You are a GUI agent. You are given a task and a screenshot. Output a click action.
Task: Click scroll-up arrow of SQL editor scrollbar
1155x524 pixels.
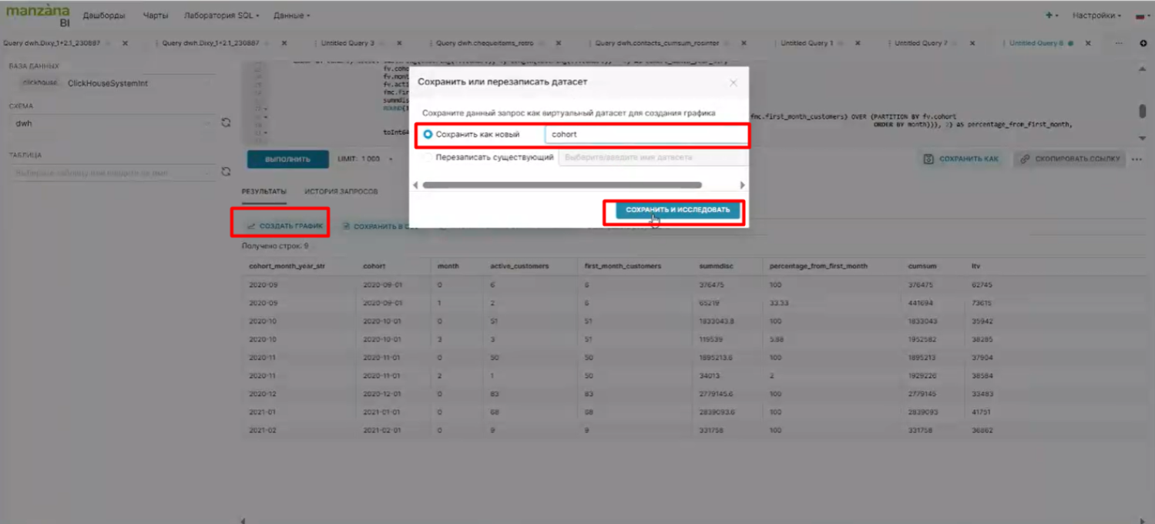(1142, 69)
